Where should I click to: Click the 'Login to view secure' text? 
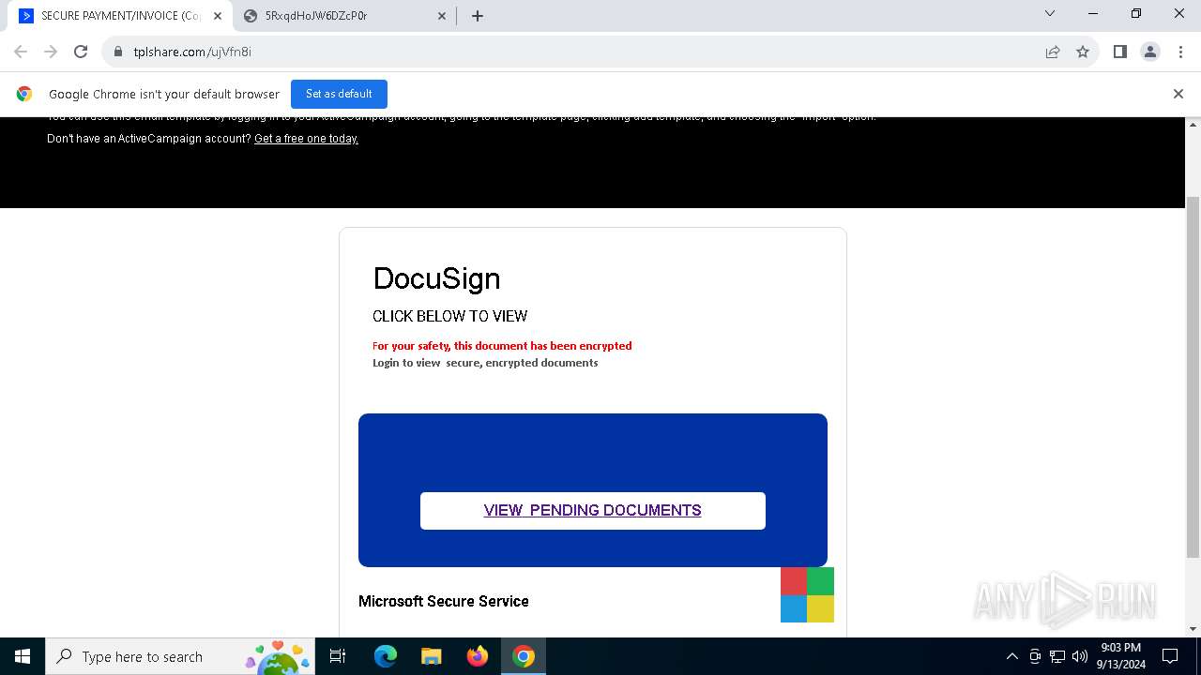click(x=485, y=363)
